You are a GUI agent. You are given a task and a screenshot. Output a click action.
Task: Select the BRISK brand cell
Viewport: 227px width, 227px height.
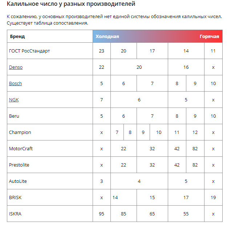point(50,197)
